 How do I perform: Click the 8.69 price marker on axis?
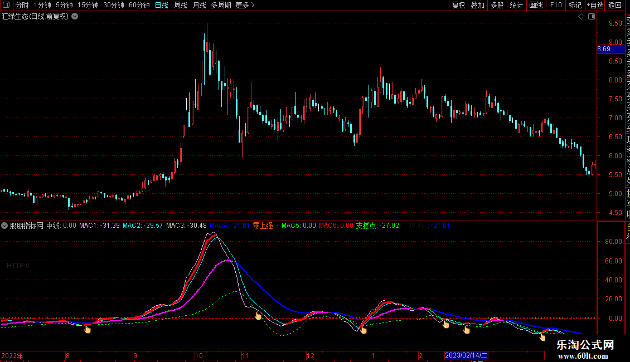(610, 49)
